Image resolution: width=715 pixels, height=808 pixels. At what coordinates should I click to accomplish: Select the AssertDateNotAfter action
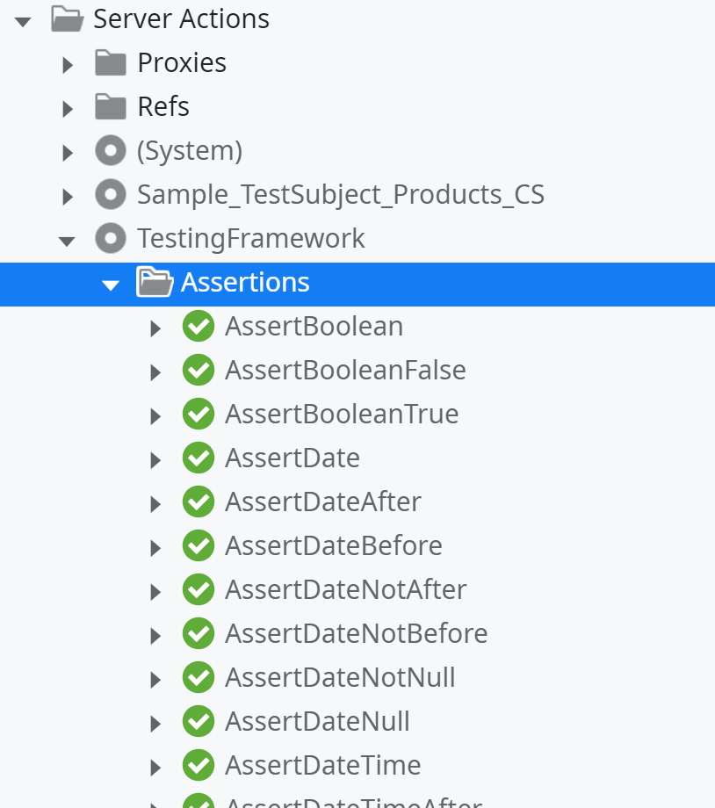(x=345, y=590)
